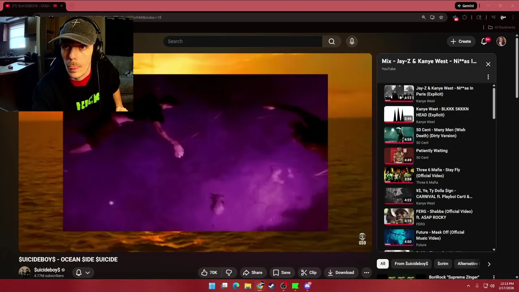Open YouTube notifications bell
The width and height of the screenshot is (519, 292).
point(484,41)
